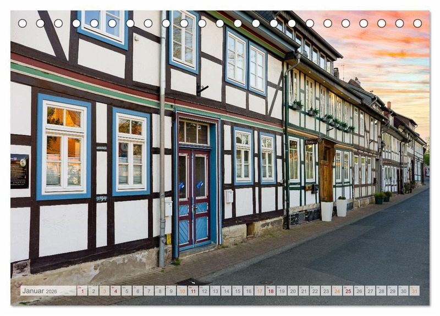
Task: Select day 4 in the calendar strip
Action: (x=115, y=291)
